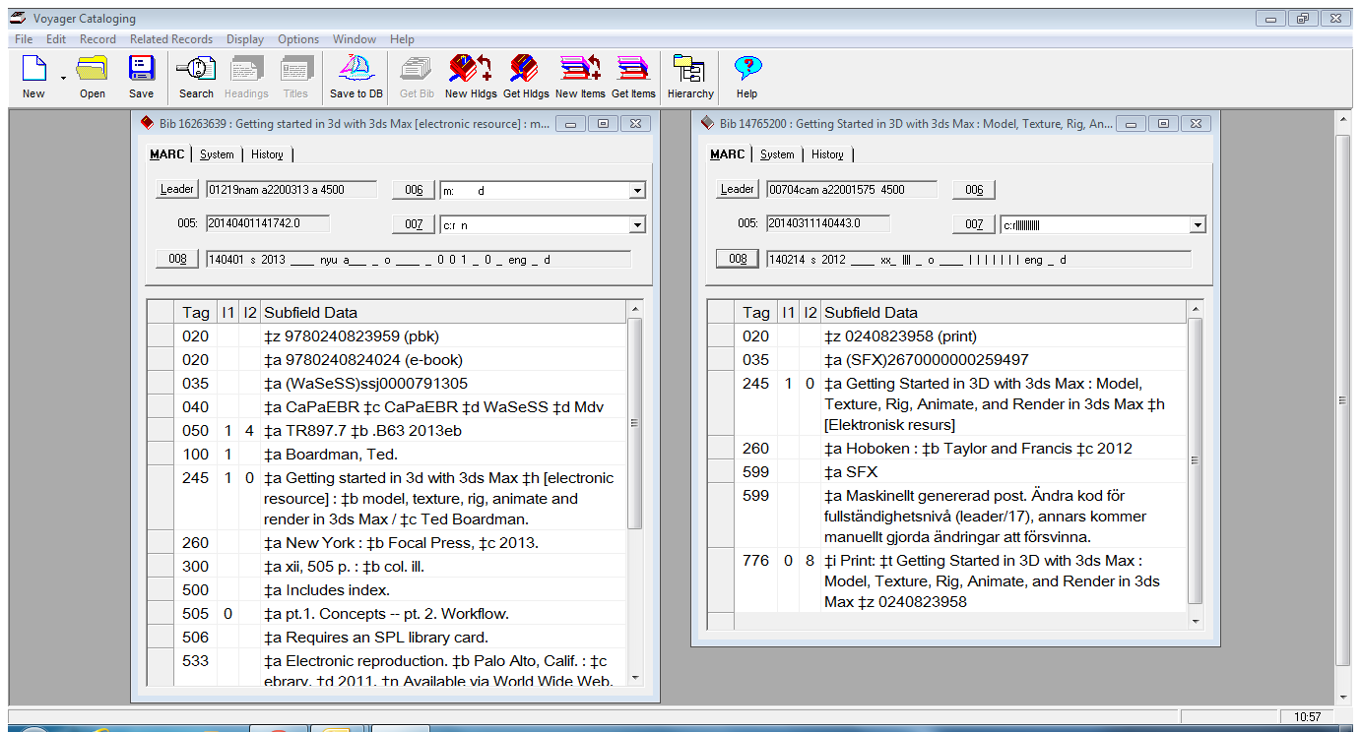Click the New Hldgs toolbar icon
1361x732 pixels.
click(x=471, y=77)
